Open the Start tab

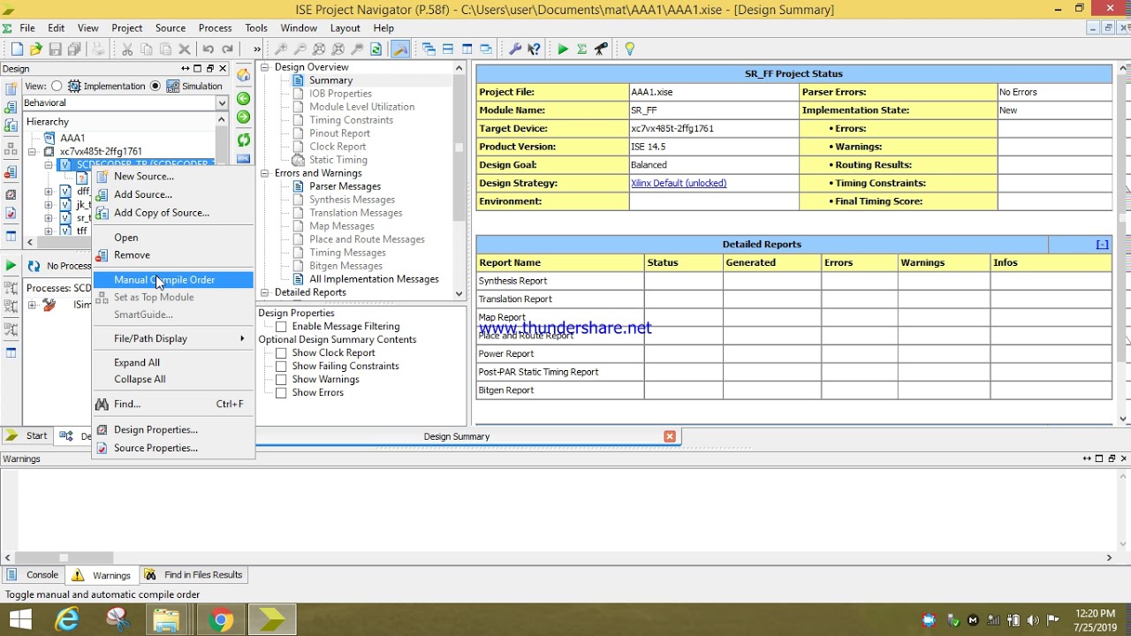27,436
